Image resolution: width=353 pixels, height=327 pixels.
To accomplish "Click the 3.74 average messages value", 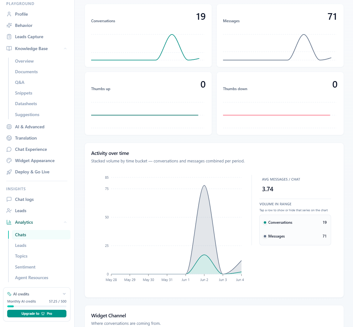I will click(268, 189).
